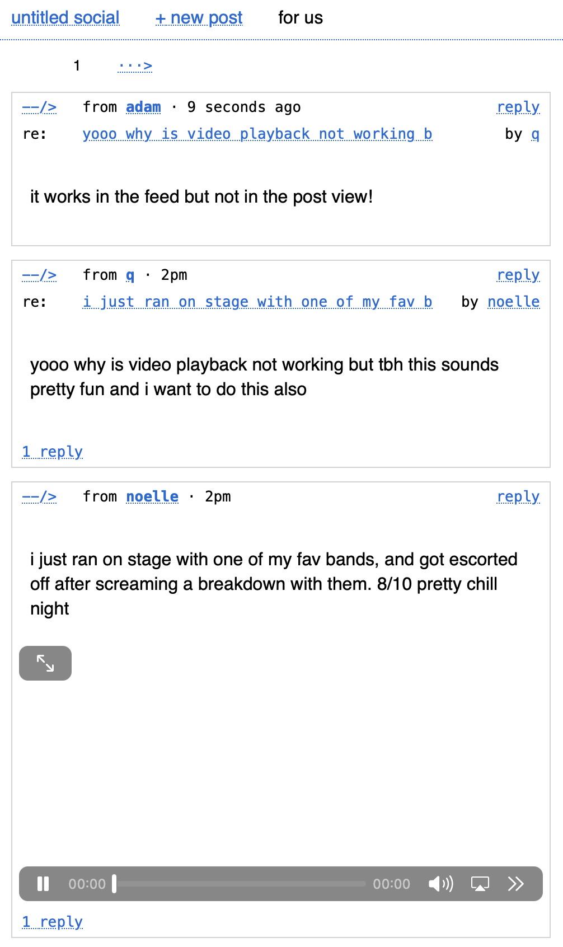This screenshot has height=947, width=563.
Task: Enter fullscreen using the expand arrows button
Action: point(45,663)
